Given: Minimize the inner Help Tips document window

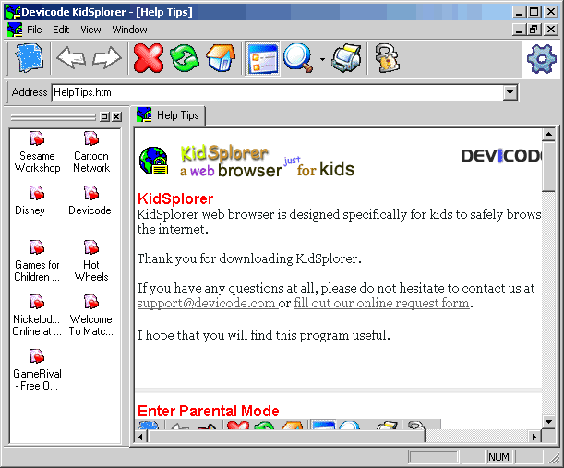Looking at the screenshot, I should (519, 30).
